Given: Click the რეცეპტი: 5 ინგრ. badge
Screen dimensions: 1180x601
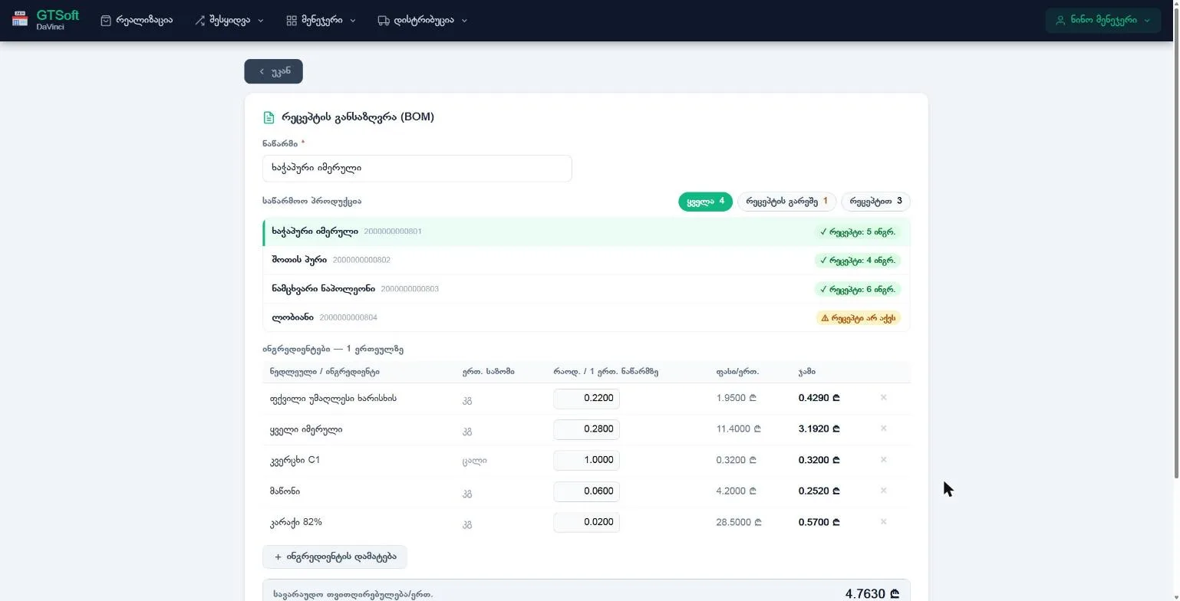Looking at the screenshot, I should pyautogui.click(x=857, y=232).
